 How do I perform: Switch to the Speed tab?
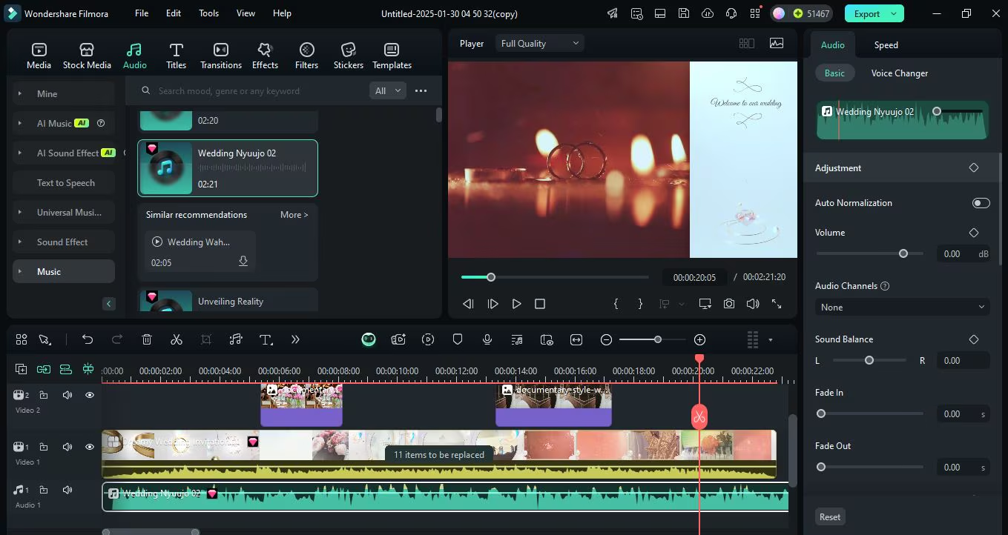tap(886, 44)
